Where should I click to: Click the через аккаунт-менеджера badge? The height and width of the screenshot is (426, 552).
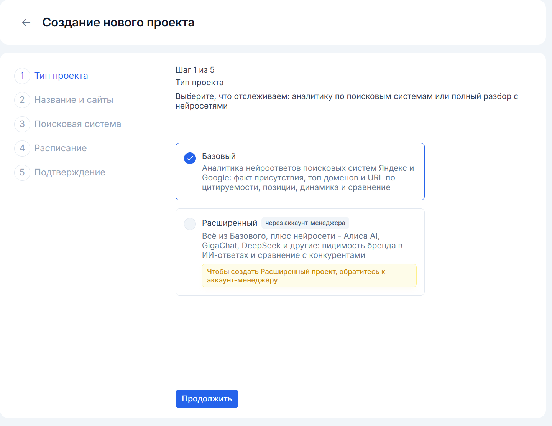click(x=305, y=223)
